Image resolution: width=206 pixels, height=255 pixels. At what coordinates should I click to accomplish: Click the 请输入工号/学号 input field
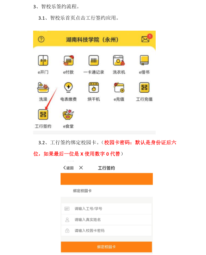point(106,209)
